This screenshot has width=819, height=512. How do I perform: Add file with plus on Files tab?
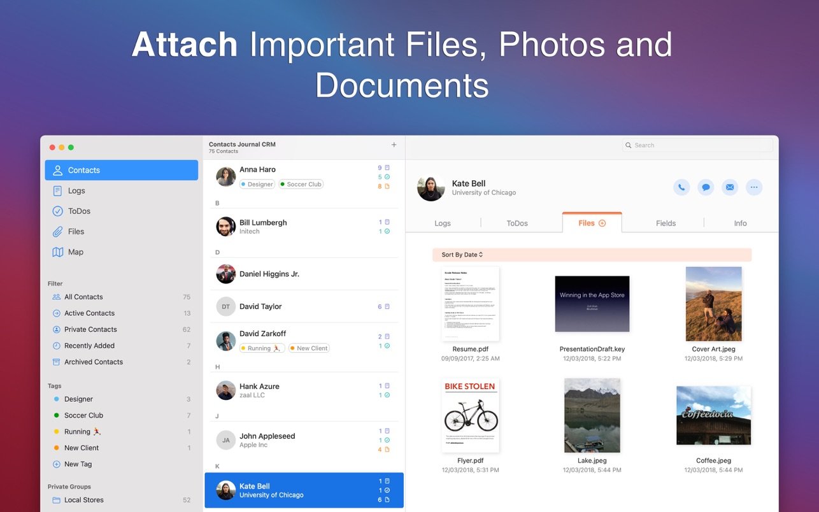pyautogui.click(x=602, y=224)
